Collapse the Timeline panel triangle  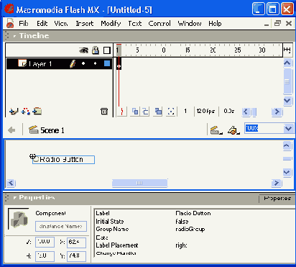(14, 36)
